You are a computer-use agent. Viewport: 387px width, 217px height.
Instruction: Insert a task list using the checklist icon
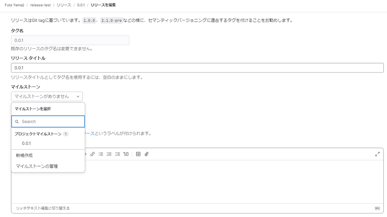click(118, 154)
